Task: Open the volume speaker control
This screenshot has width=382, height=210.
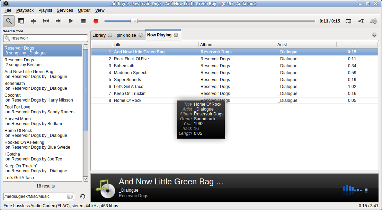Action: tap(373, 21)
